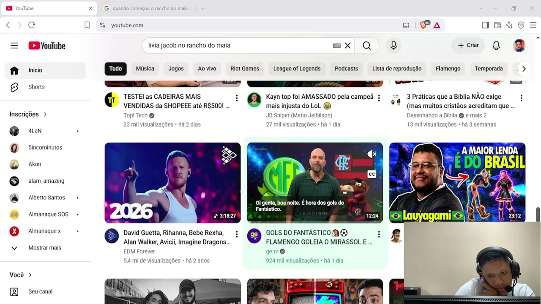This screenshot has height=304, width=541.
Task: Open the Imagine Dragons 2026 thumbnail
Action: 172,183
